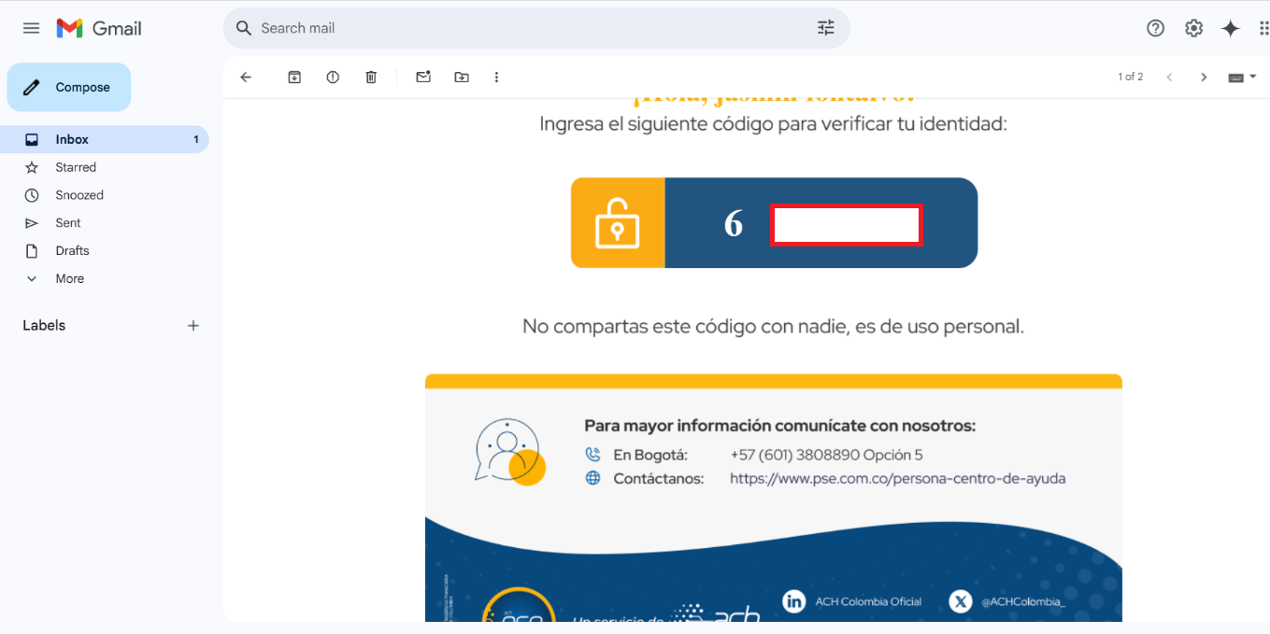Click the Compose button
This screenshot has width=1270, height=634.
(x=69, y=87)
